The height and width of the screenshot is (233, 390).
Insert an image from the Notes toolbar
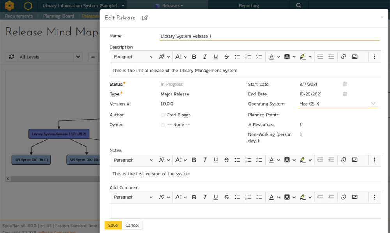click(x=355, y=160)
